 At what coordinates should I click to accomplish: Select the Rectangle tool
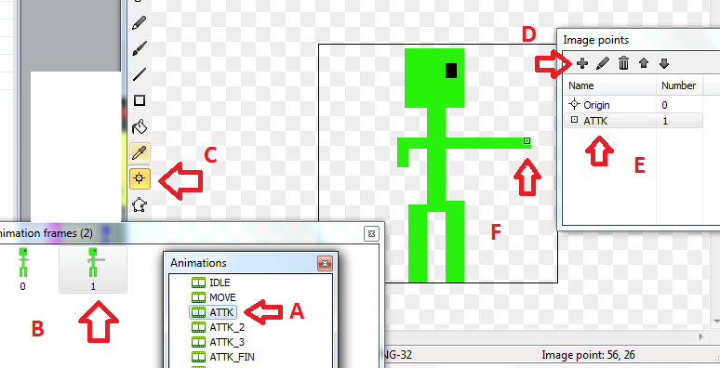[140, 100]
